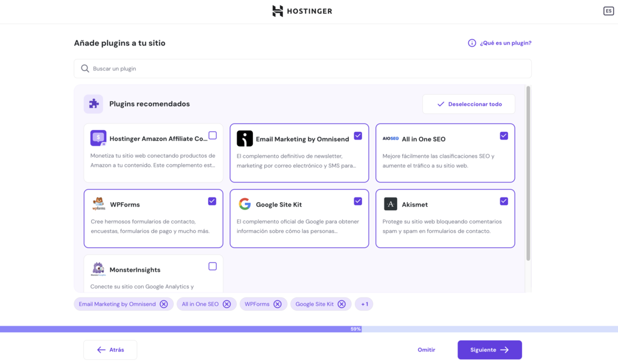Click the MonsterInsights card title
This screenshot has height=363, width=618.
pos(135,270)
